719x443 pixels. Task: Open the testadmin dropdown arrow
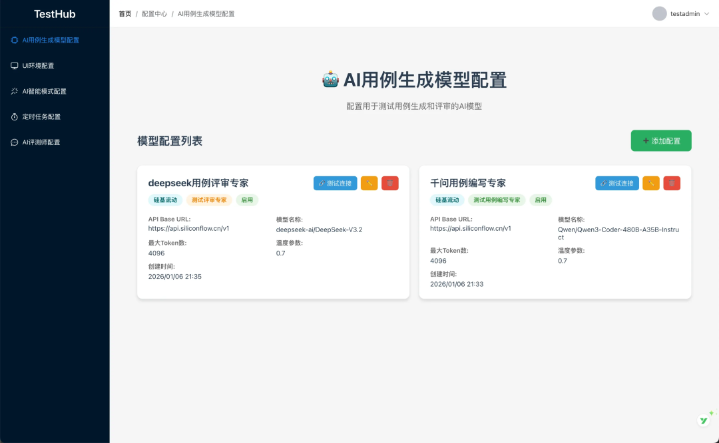click(708, 13)
